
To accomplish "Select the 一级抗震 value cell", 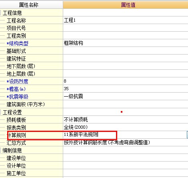I will [x=126, y=97].
